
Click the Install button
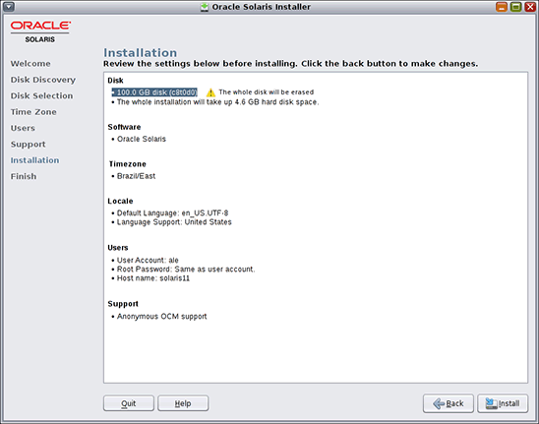point(503,403)
